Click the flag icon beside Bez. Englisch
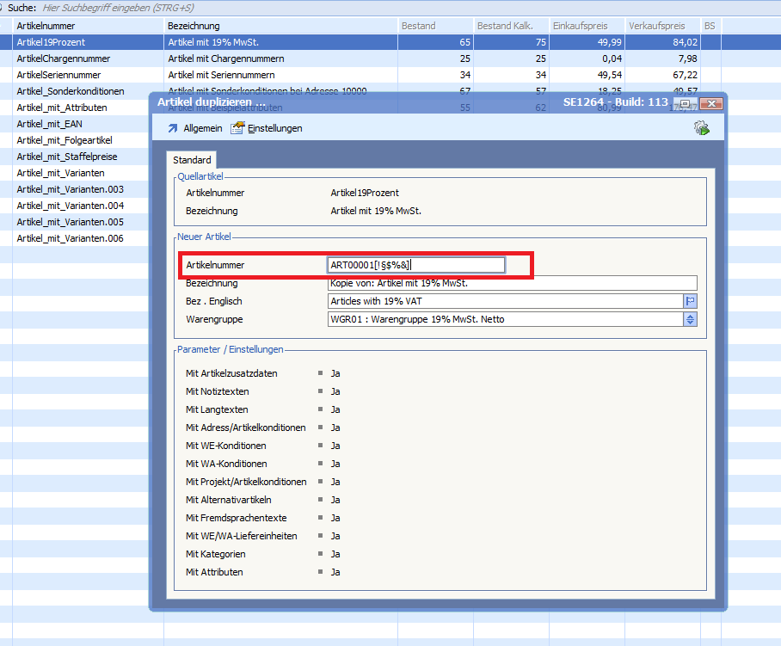 [x=689, y=301]
